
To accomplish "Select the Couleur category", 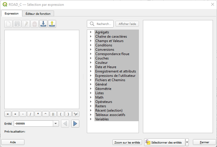I will click(101, 63).
